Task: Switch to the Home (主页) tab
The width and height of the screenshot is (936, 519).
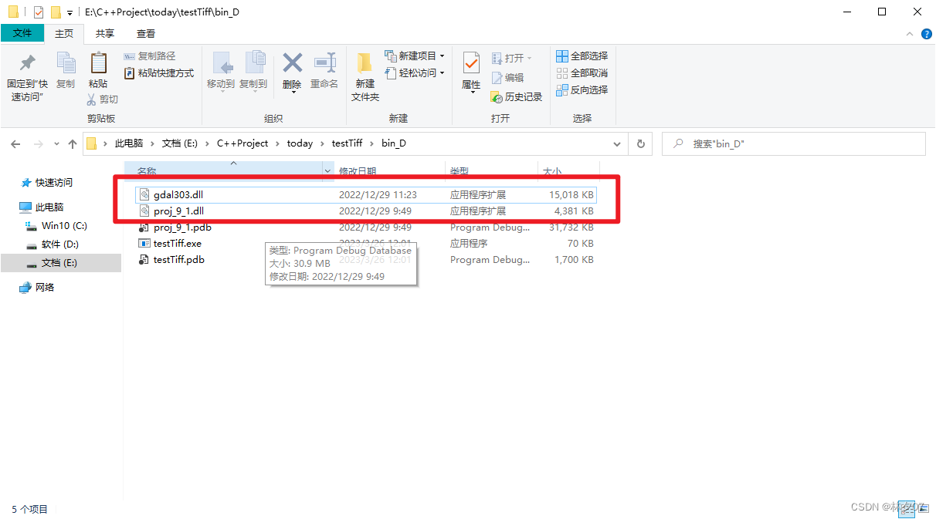Action: [x=64, y=34]
